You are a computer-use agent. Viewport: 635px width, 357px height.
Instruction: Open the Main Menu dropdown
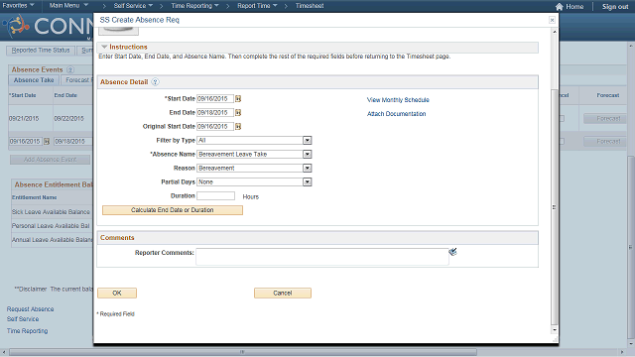(x=68, y=6)
